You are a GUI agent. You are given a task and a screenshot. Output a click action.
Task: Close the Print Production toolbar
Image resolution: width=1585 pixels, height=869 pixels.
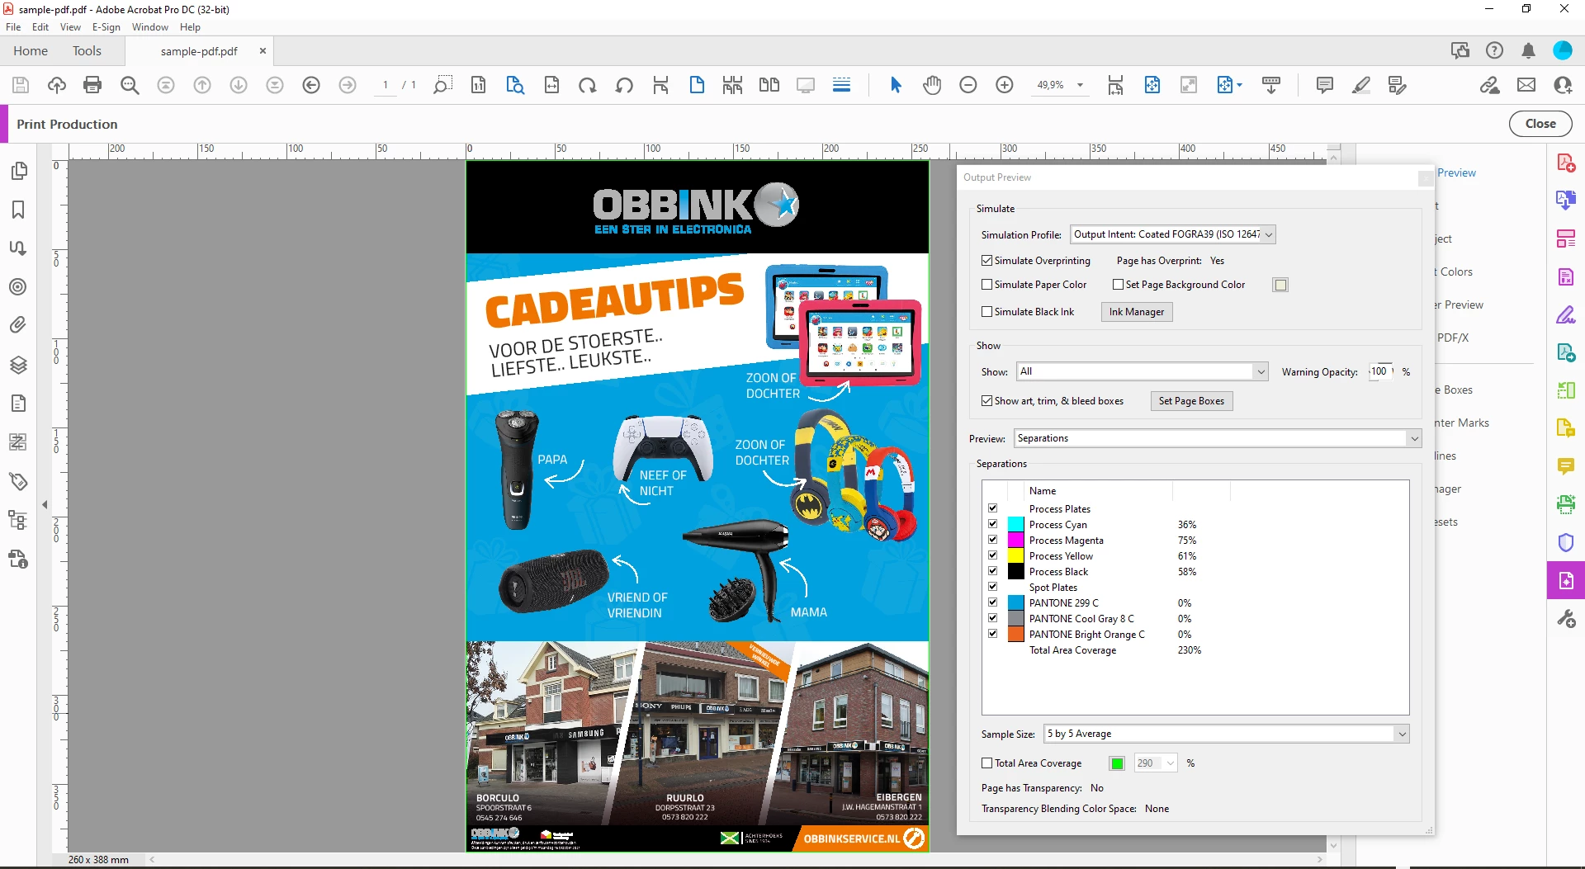1540,124
